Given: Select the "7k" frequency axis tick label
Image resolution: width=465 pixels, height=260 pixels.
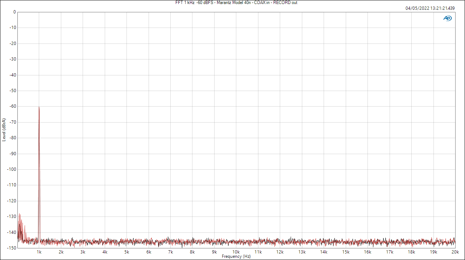Looking at the screenshot, I should [171, 252].
